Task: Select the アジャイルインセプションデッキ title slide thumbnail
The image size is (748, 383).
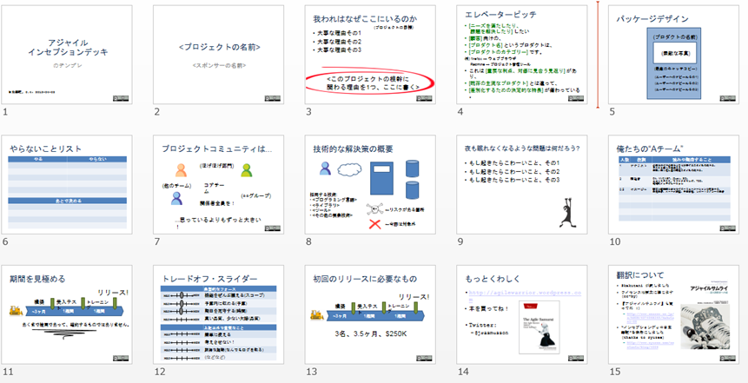Action: pos(67,55)
